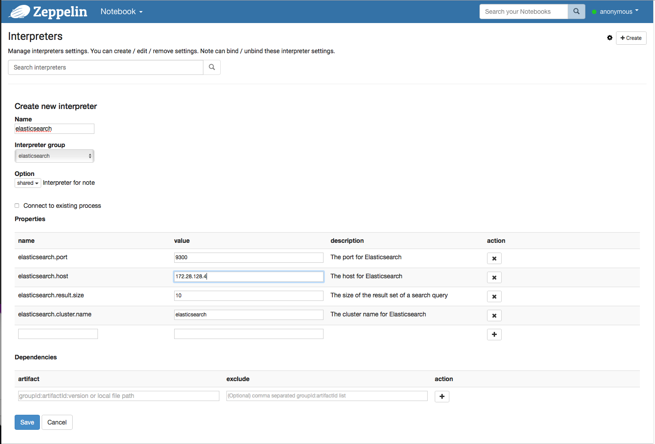Open the Interpreter group dropdown

tap(54, 156)
